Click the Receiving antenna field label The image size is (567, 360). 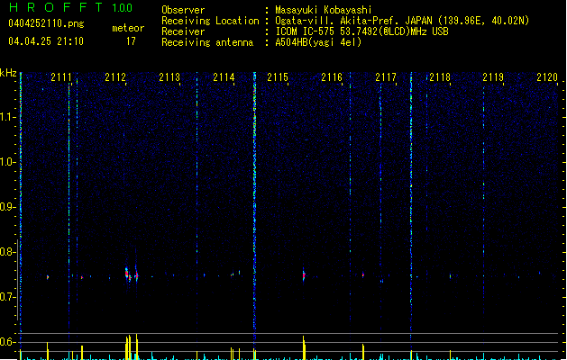click(207, 42)
